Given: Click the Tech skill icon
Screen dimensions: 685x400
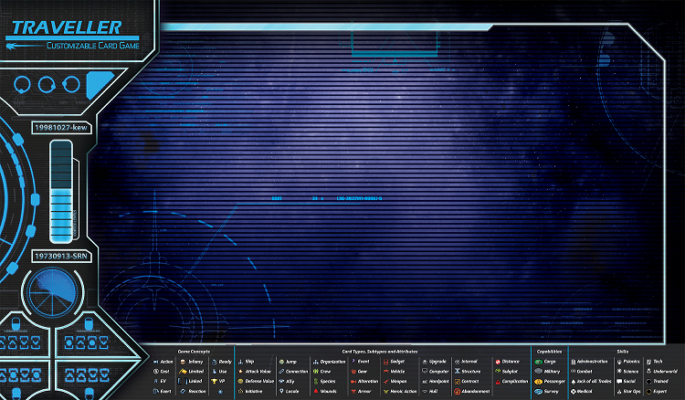Looking at the screenshot, I should [x=648, y=362].
